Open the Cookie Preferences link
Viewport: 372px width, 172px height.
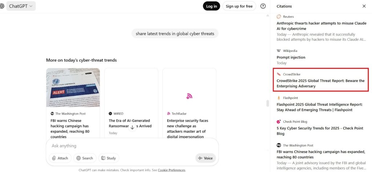click(x=171, y=170)
